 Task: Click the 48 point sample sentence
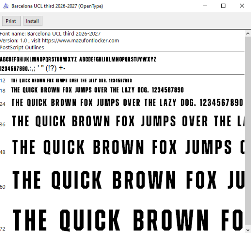pos(128,147)
